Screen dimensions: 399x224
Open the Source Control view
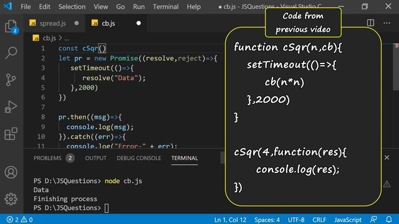[x=11, y=80]
